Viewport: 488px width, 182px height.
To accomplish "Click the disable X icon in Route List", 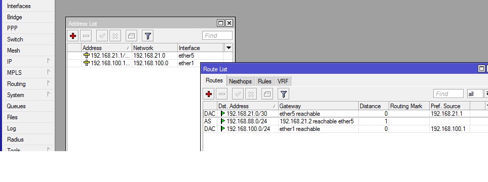I will 251,94.
